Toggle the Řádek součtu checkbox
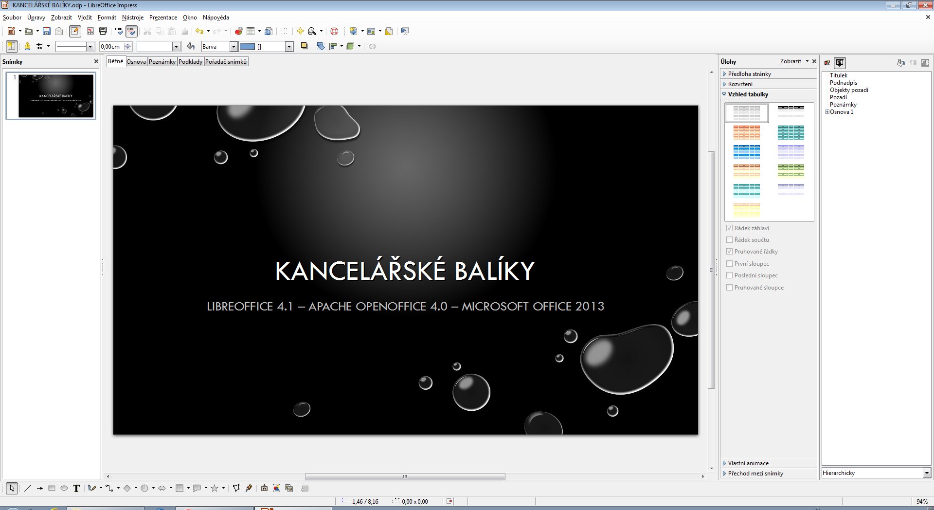This screenshot has height=510, width=934. point(729,239)
